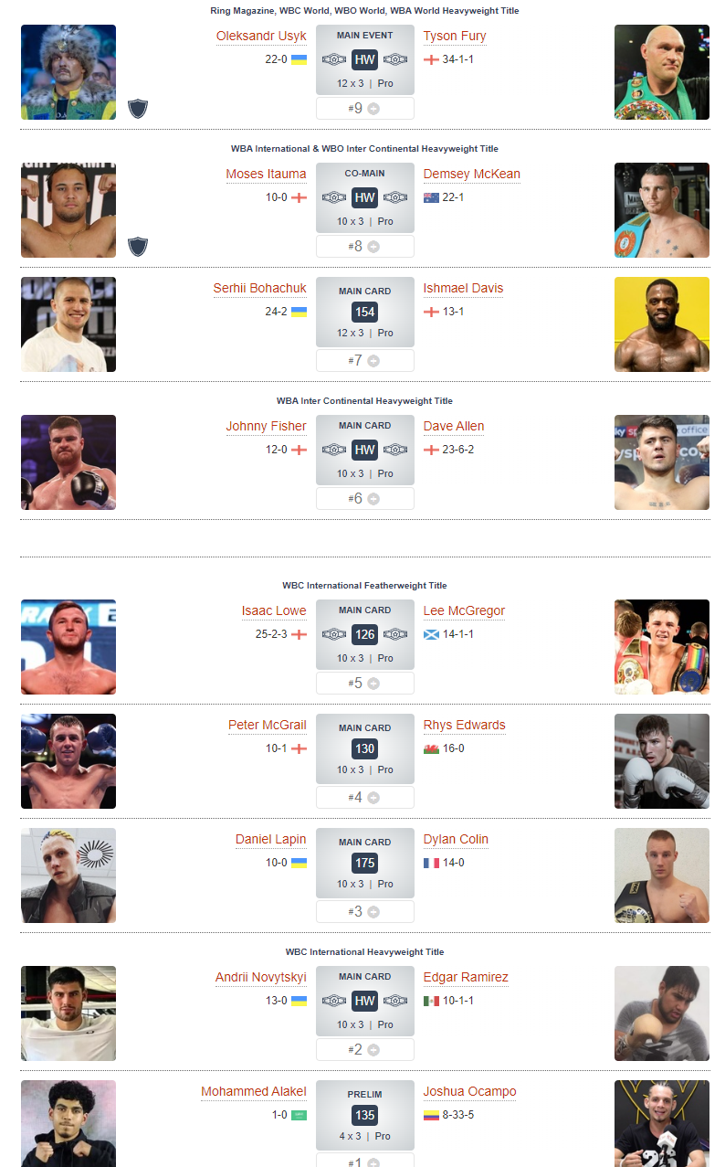Click Serhii Bohachuk's photo thumbnail
This screenshot has height=1167, width=725.
pyautogui.click(x=68, y=324)
